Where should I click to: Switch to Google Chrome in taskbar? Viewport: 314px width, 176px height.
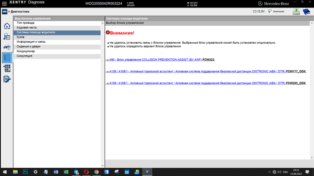pos(97,172)
